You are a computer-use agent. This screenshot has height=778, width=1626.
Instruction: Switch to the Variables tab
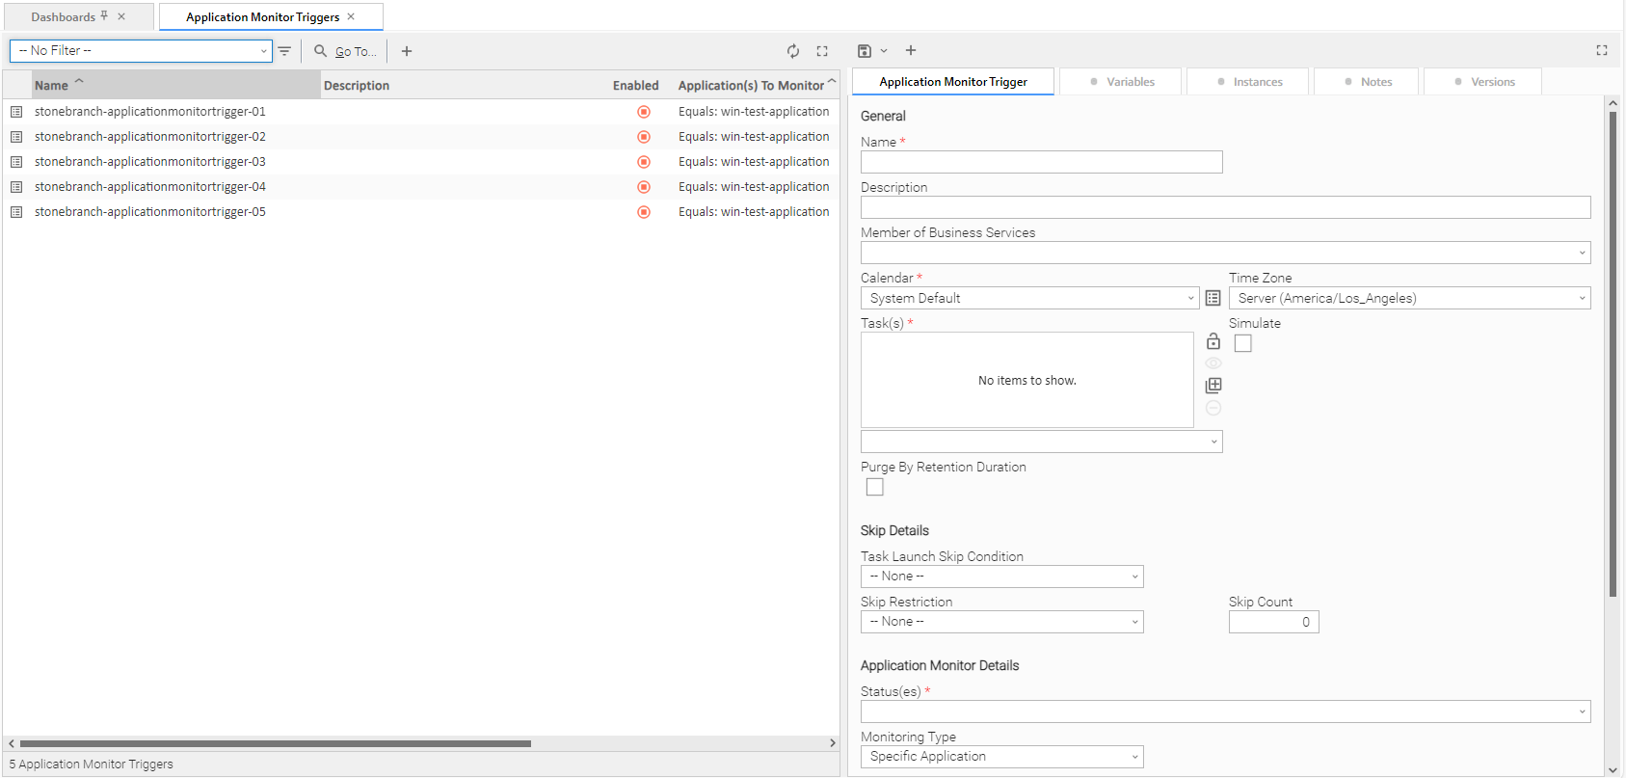pyautogui.click(x=1121, y=82)
